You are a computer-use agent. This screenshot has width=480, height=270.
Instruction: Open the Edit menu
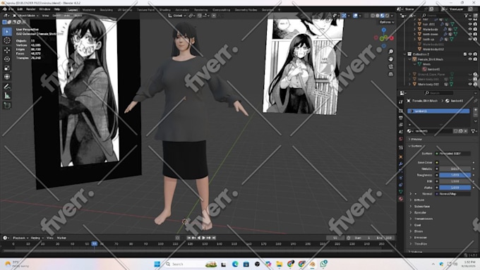pos(20,9)
